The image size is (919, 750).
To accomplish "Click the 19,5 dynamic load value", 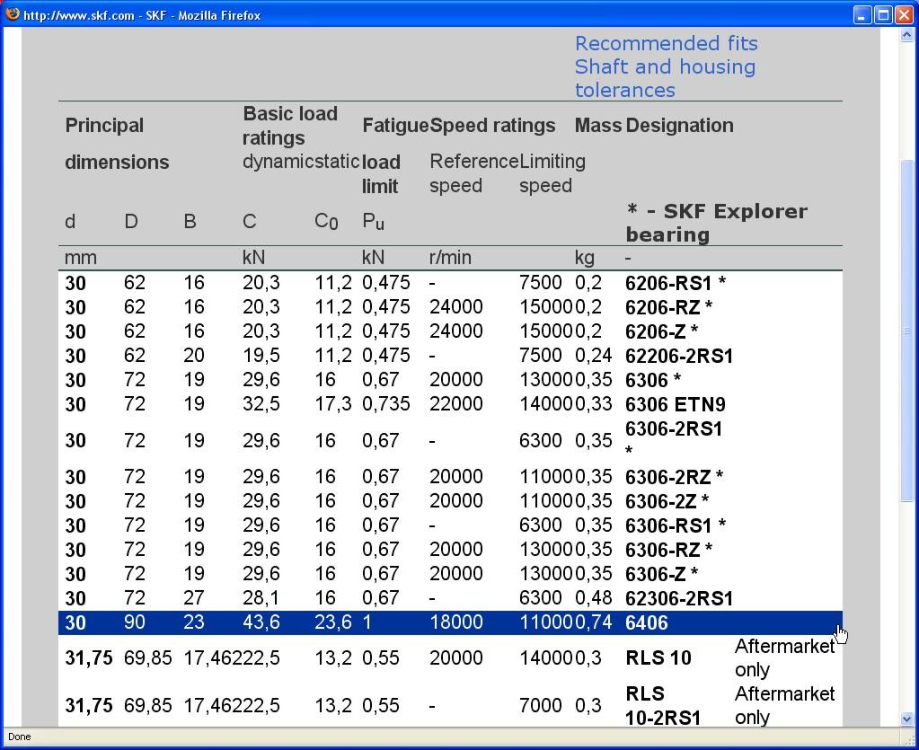I will [x=261, y=356].
